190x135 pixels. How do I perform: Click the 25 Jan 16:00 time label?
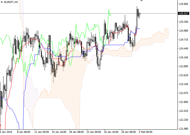(111, 132)
